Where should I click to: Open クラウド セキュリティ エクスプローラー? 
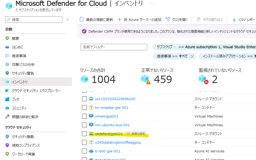click(x=36, y=91)
